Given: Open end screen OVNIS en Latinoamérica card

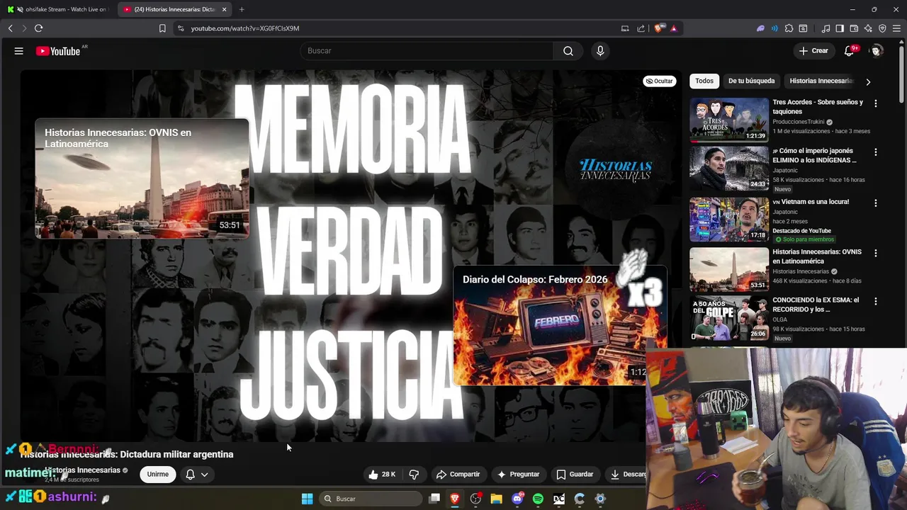Looking at the screenshot, I should 142,178.
